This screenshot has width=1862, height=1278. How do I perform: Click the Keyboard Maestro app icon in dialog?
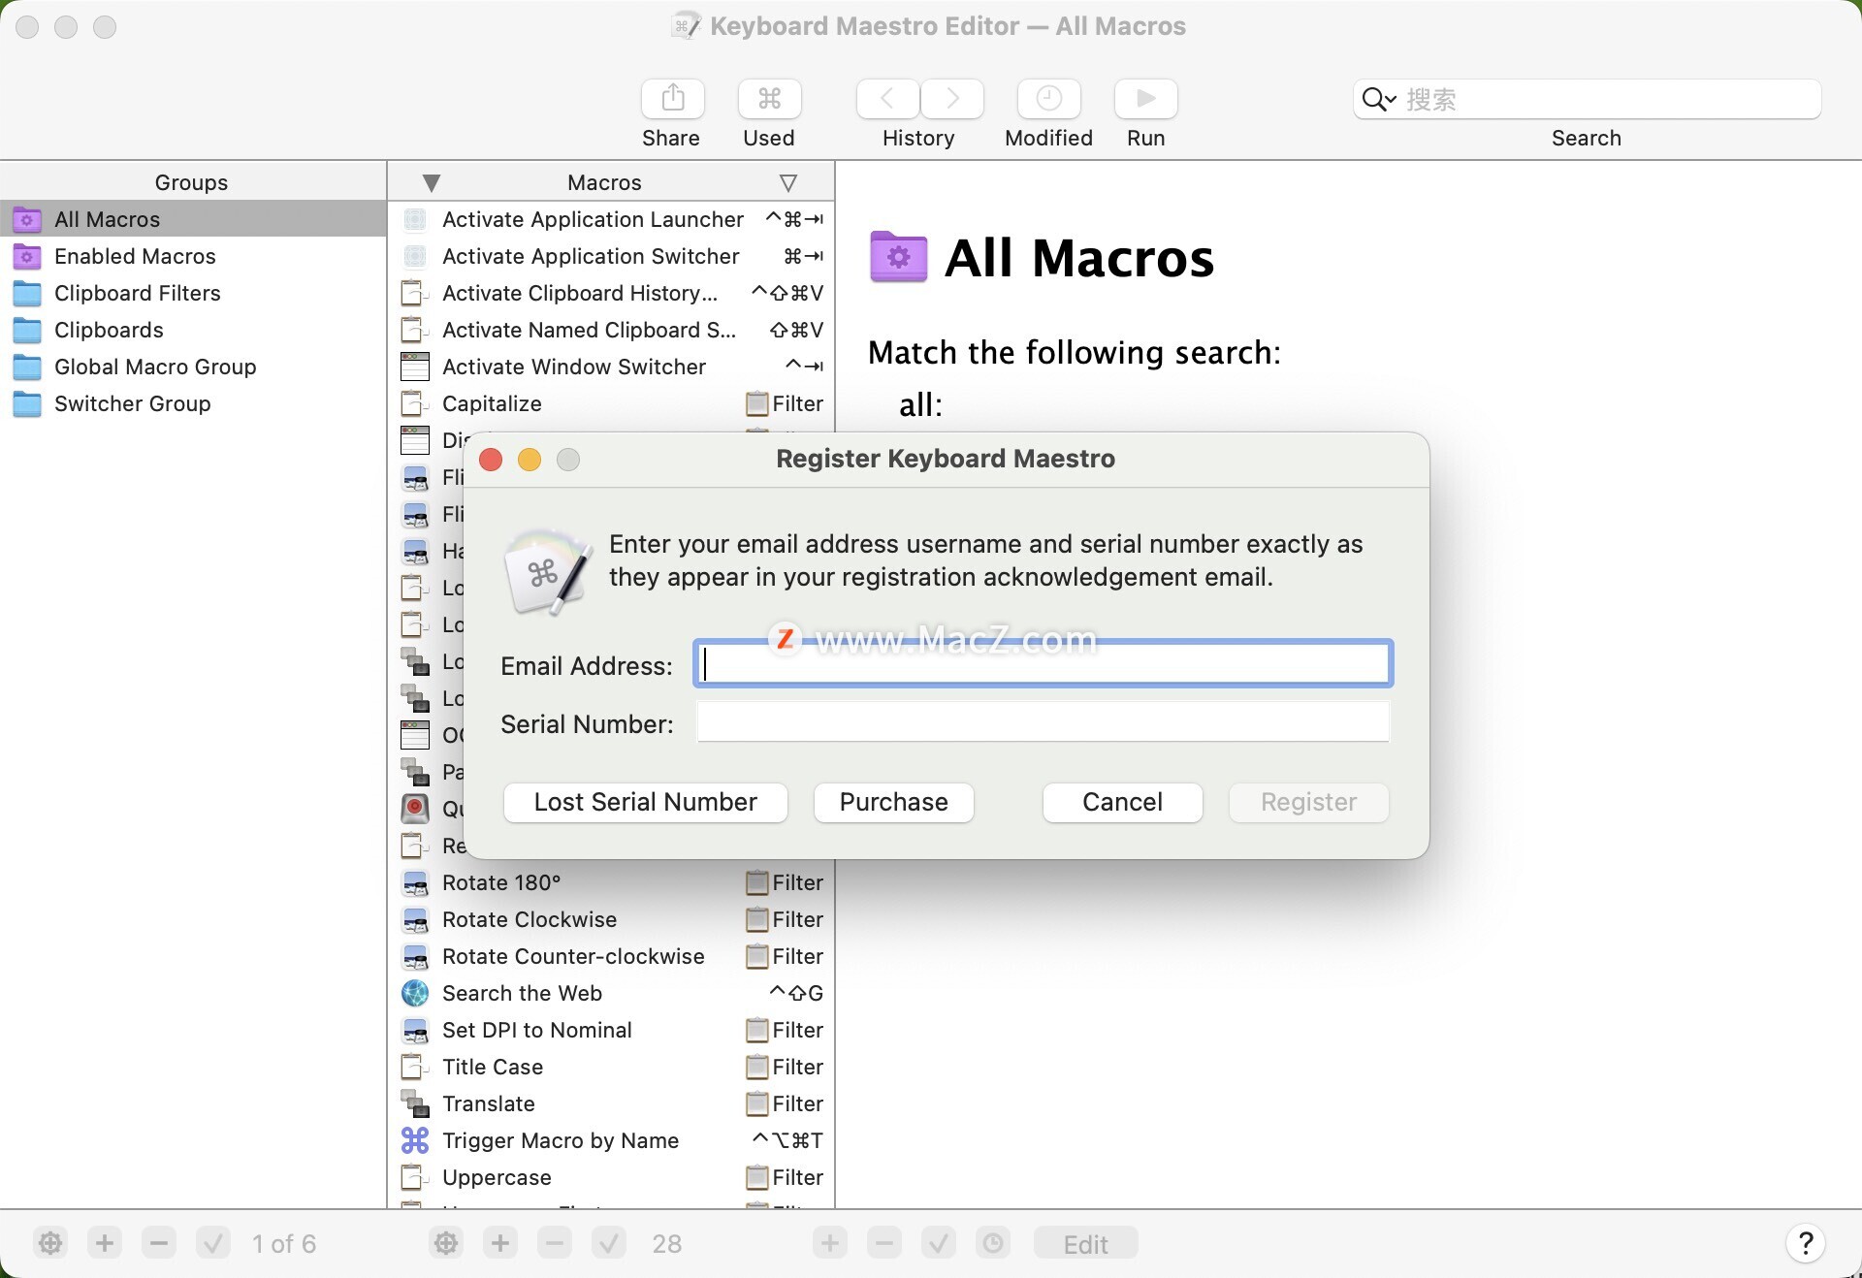pyautogui.click(x=548, y=572)
